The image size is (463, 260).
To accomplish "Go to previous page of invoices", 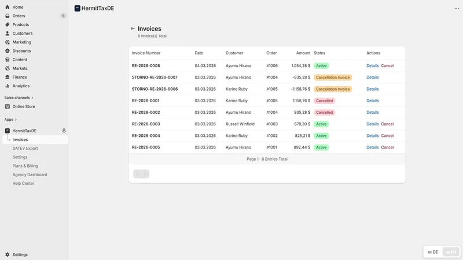I will coord(137,174).
